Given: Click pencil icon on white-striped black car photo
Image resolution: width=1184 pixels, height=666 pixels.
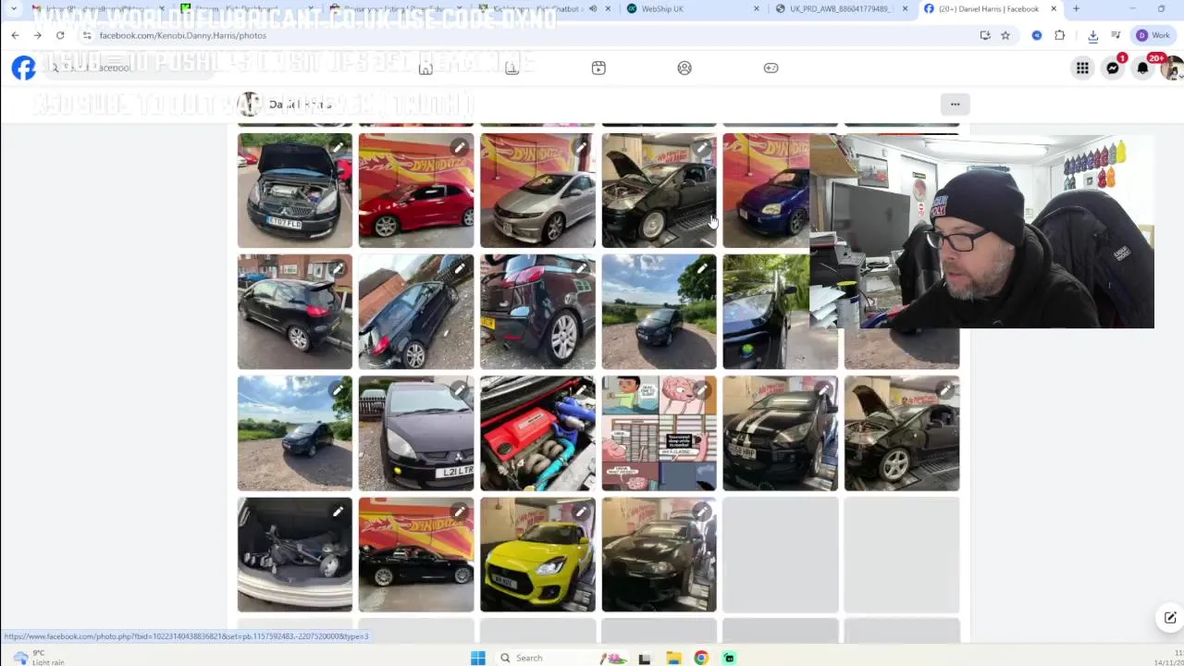Looking at the screenshot, I should (x=824, y=389).
